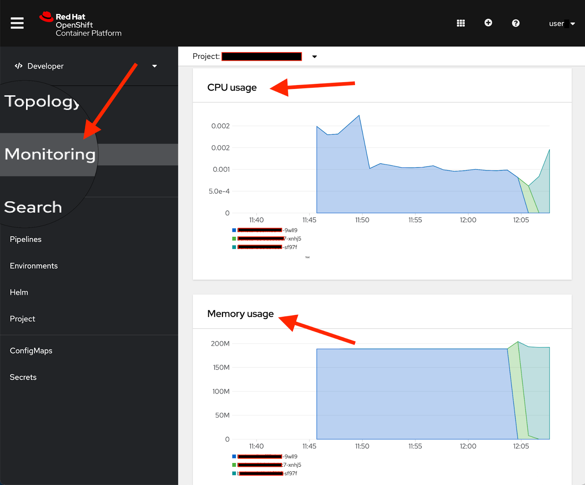This screenshot has height=485, width=585.
Task: Open the help question mark icon
Action: point(516,23)
